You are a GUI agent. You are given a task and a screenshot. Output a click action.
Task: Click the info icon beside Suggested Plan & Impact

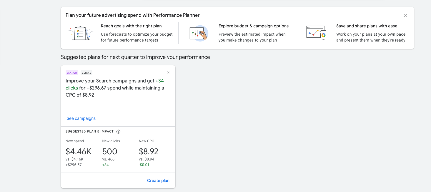pyautogui.click(x=119, y=132)
